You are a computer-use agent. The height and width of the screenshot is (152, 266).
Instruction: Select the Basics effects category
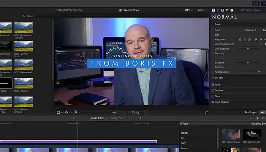coord(184,149)
